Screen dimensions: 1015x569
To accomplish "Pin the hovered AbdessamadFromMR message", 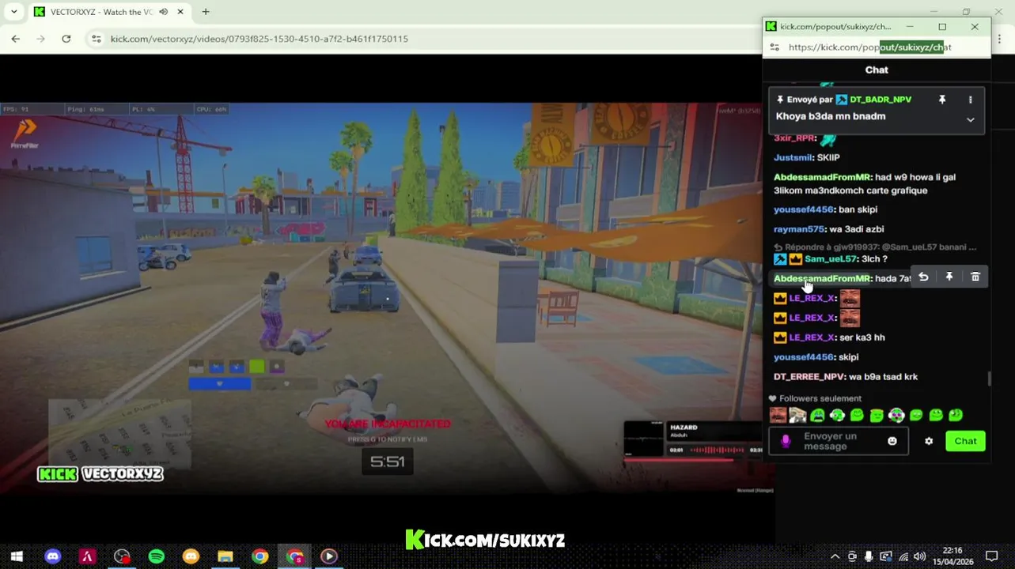I will [x=949, y=277].
